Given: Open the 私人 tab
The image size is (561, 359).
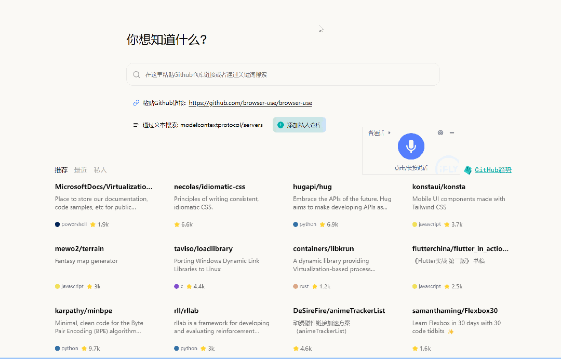Looking at the screenshot, I should click(x=100, y=170).
